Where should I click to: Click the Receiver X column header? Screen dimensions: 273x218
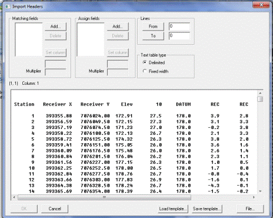click(58, 104)
